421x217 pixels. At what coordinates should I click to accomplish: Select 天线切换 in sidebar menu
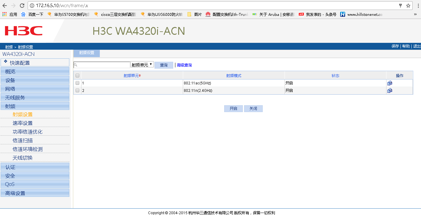pyautogui.click(x=22, y=158)
